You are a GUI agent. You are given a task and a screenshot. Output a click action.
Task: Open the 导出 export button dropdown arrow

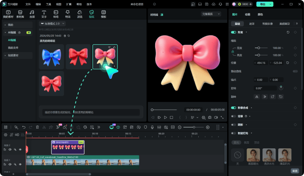[270, 4]
